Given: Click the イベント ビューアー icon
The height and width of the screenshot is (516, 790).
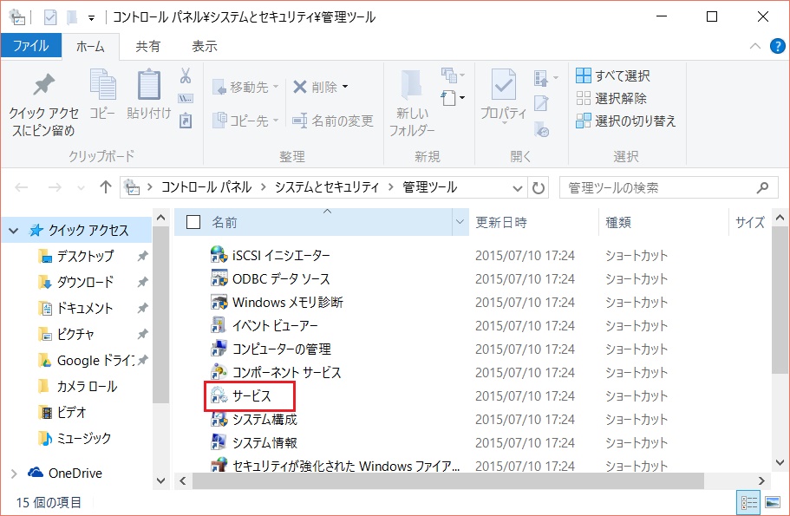Looking at the screenshot, I should (219, 325).
